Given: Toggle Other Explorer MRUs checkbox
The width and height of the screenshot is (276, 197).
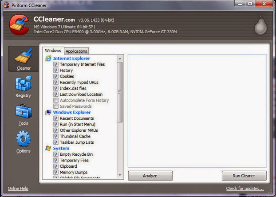Looking at the screenshot, I should (x=56, y=130).
